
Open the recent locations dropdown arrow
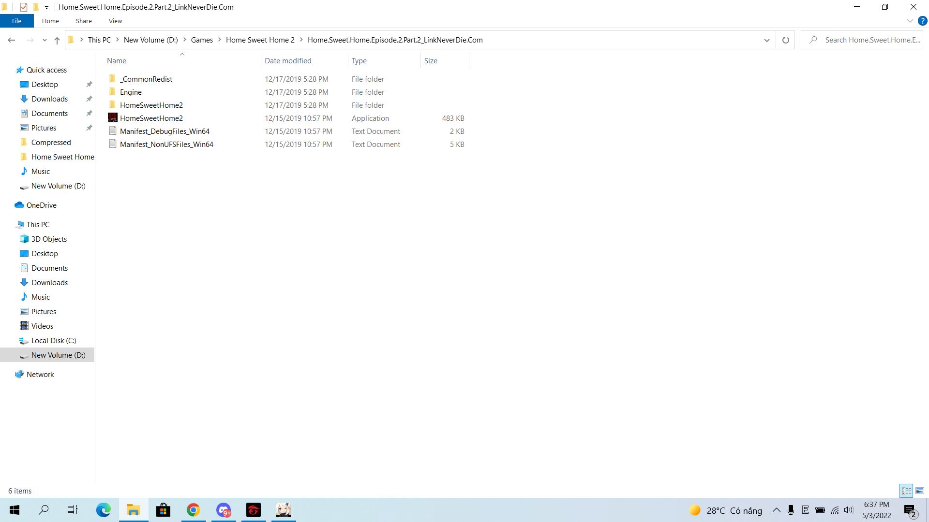45,40
